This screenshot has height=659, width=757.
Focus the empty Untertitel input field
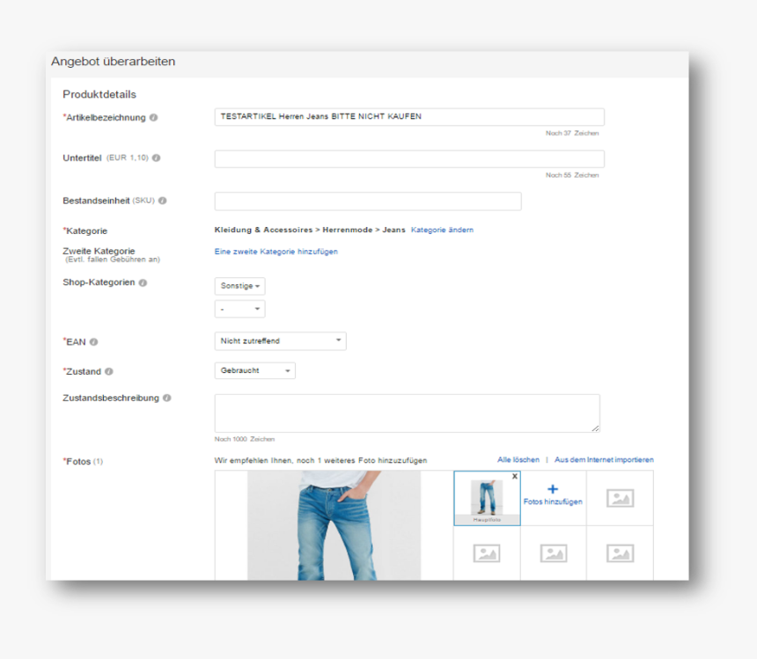tap(409, 159)
